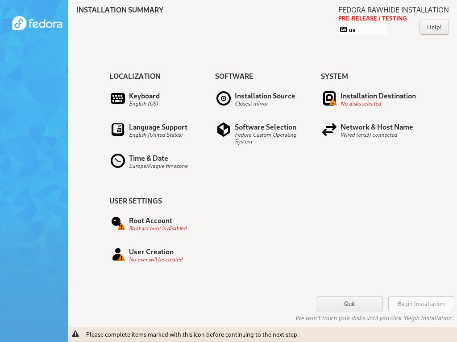Click 'Europe/Prague timezone' text

pyautogui.click(x=158, y=167)
